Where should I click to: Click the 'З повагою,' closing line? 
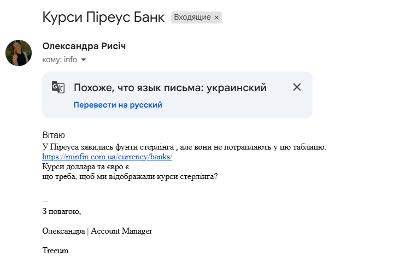pyautogui.click(x=61, y=211)
